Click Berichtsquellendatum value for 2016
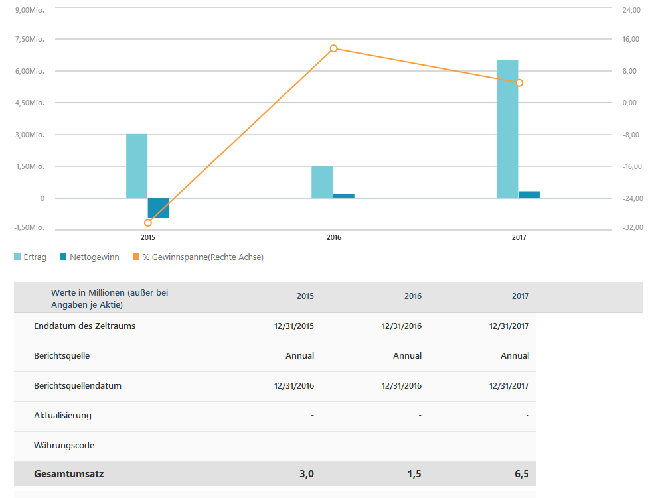The width and height of the screenshot is (650, 498). coord(401,386)
